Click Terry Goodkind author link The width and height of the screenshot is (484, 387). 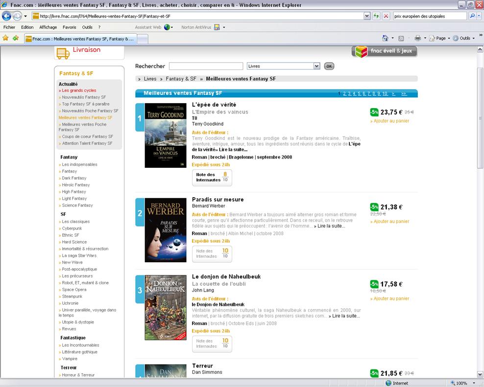tap(207, 124)
